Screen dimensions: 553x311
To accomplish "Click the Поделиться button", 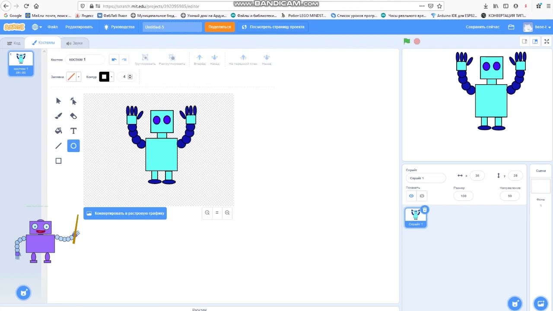I will coord(219,27).
